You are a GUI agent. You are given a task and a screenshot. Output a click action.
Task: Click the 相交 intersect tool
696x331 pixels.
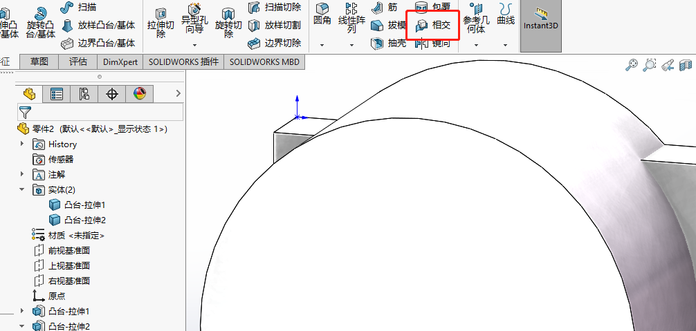point(433,26)
